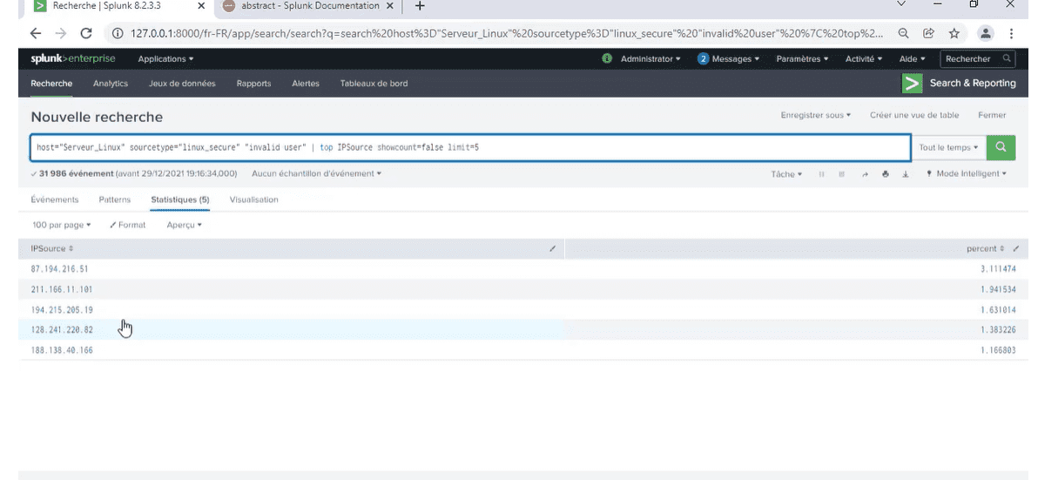The height and width of the screenshot is (480, 1038).
Task: Expand the Activité menu
Action: point(864,59)
